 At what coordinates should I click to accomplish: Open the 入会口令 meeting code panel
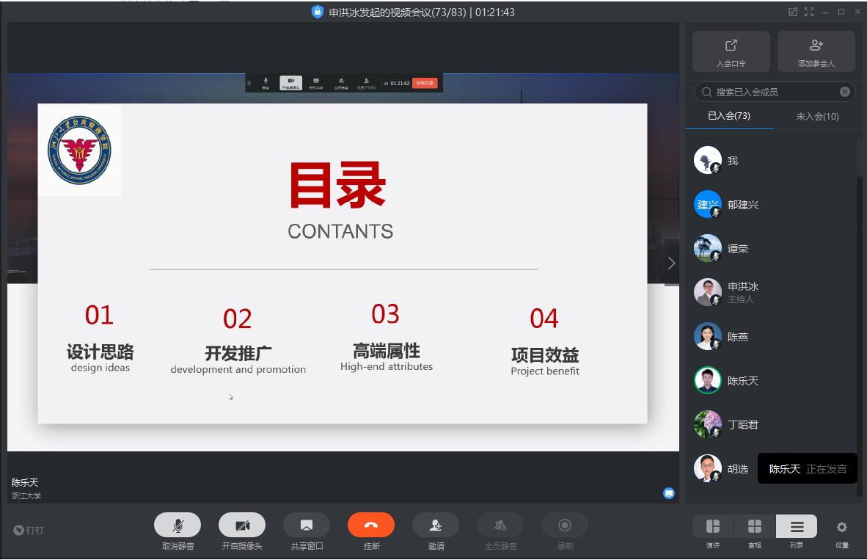[x=731, y=51]
